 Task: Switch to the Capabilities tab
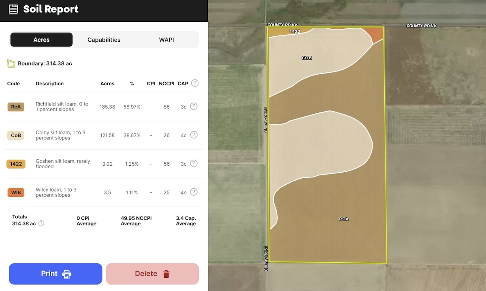coord(104,40)
